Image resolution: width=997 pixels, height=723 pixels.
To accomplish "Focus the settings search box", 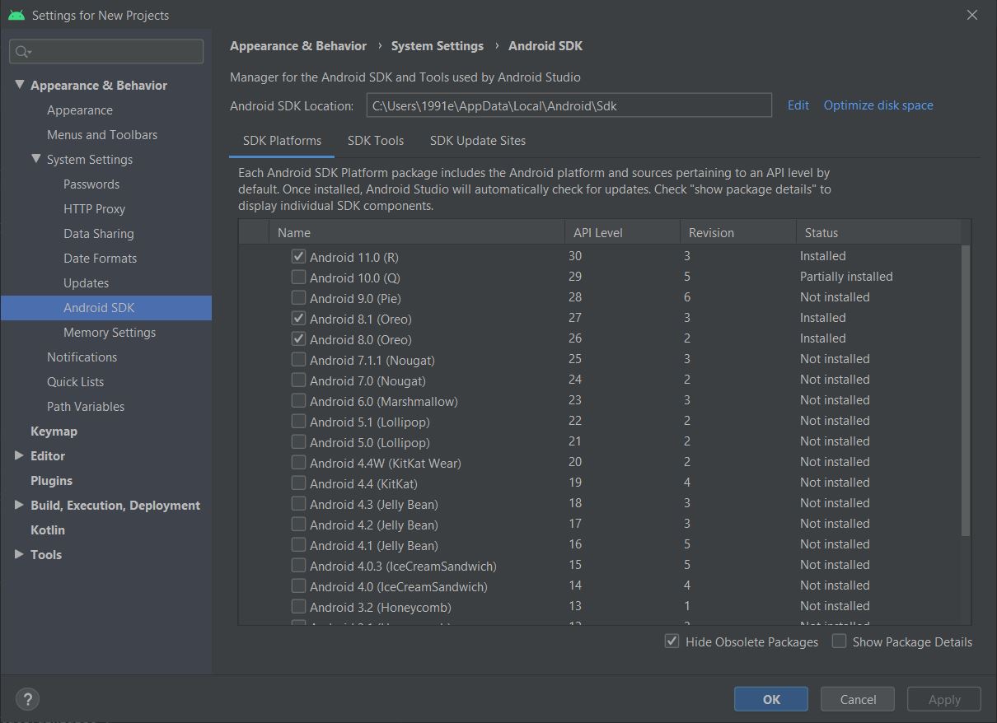I will tap(106, 52).
